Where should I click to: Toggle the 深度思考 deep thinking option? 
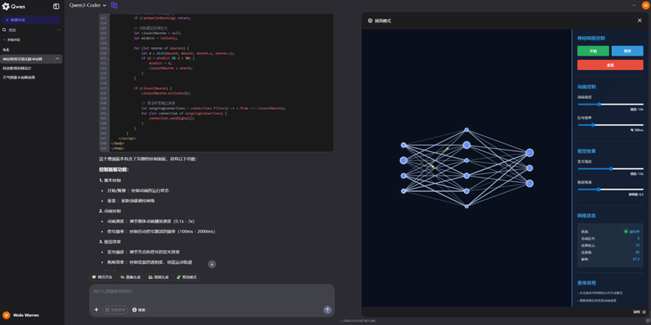(115, 310)
